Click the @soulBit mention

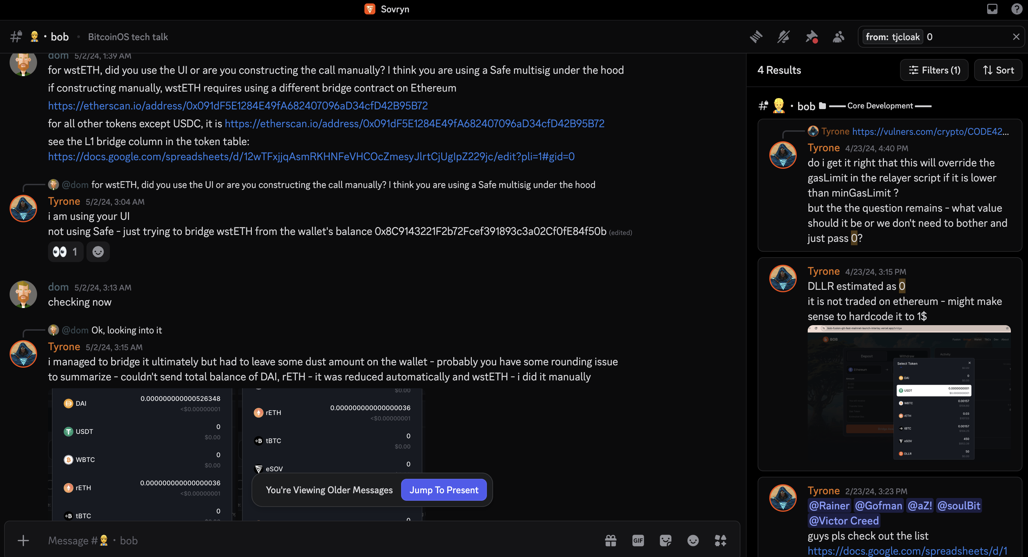[x=959, y=506]
